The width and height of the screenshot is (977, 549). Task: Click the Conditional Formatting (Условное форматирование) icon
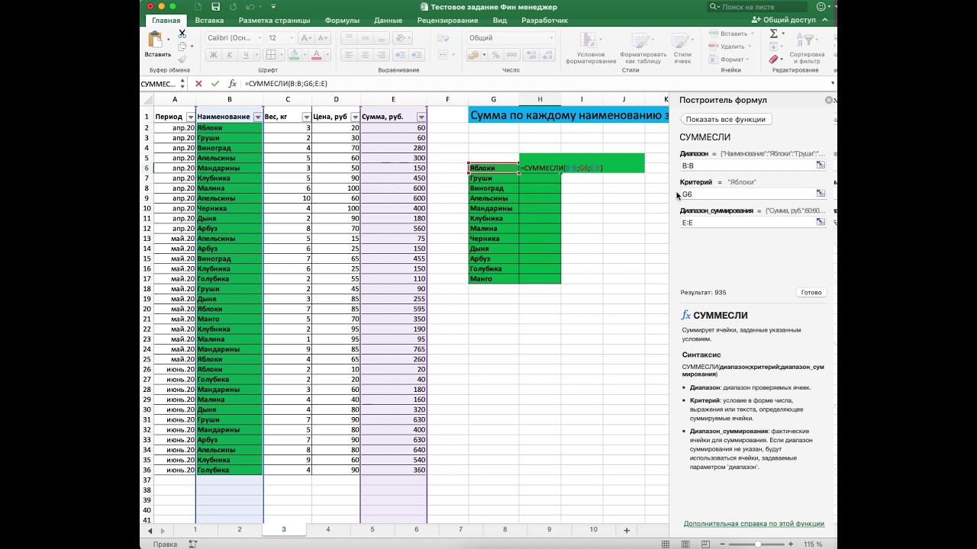[x=588, y=40]
